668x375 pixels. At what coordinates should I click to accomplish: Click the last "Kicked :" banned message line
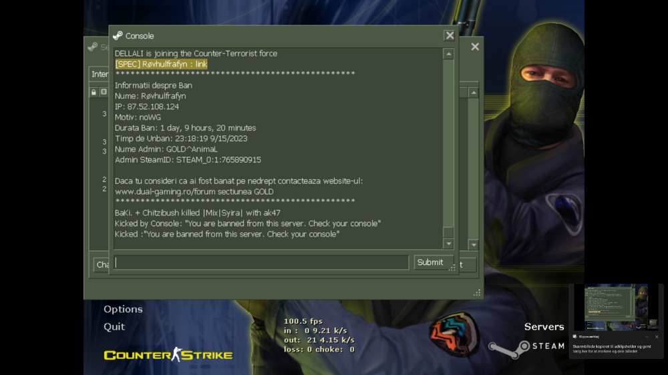[227, 234]
